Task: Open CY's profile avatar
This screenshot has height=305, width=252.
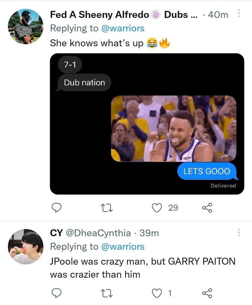Action: click(x=25, y=247)
